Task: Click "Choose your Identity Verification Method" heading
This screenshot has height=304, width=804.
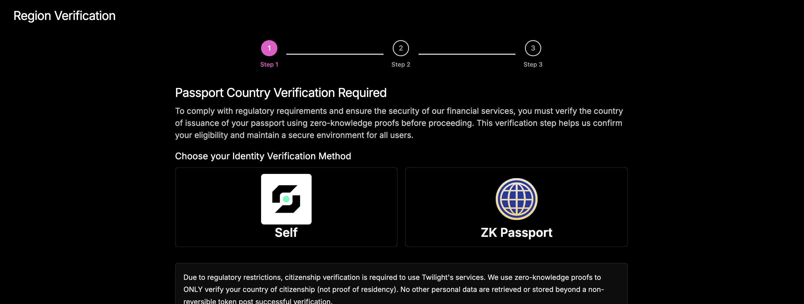Action: pyautogui.click(x=263, y=156)
